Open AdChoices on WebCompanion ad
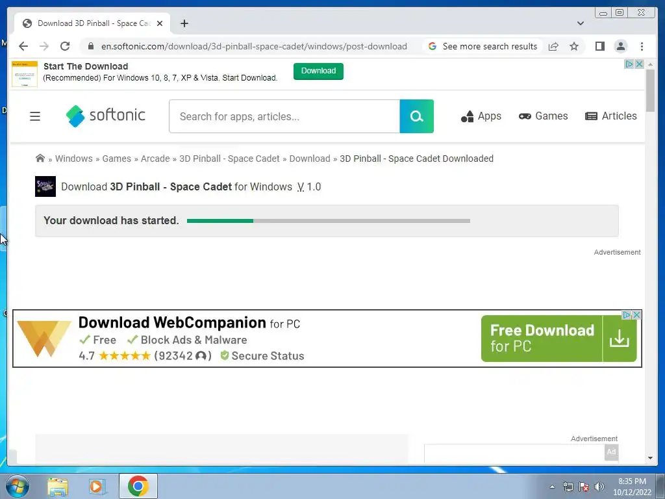This screenshot has width=665, height=499. (627, 315)
